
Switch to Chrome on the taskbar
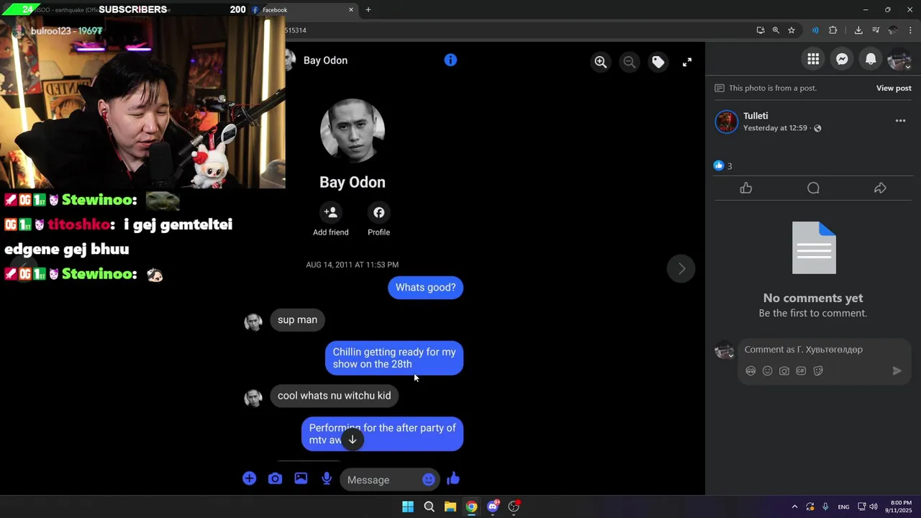coord(471,506)
